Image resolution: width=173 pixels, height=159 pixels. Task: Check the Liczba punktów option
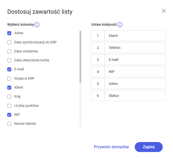pyautogui.click(x=9, y=106)
